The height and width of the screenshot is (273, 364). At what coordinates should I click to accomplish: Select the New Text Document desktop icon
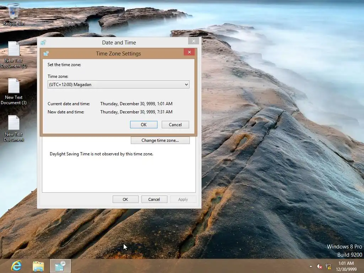(14, 129)
